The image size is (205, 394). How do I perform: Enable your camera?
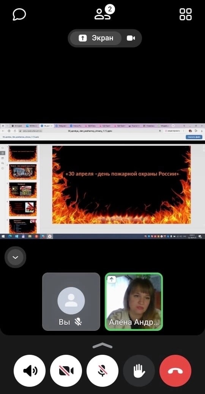pos(66,371)
